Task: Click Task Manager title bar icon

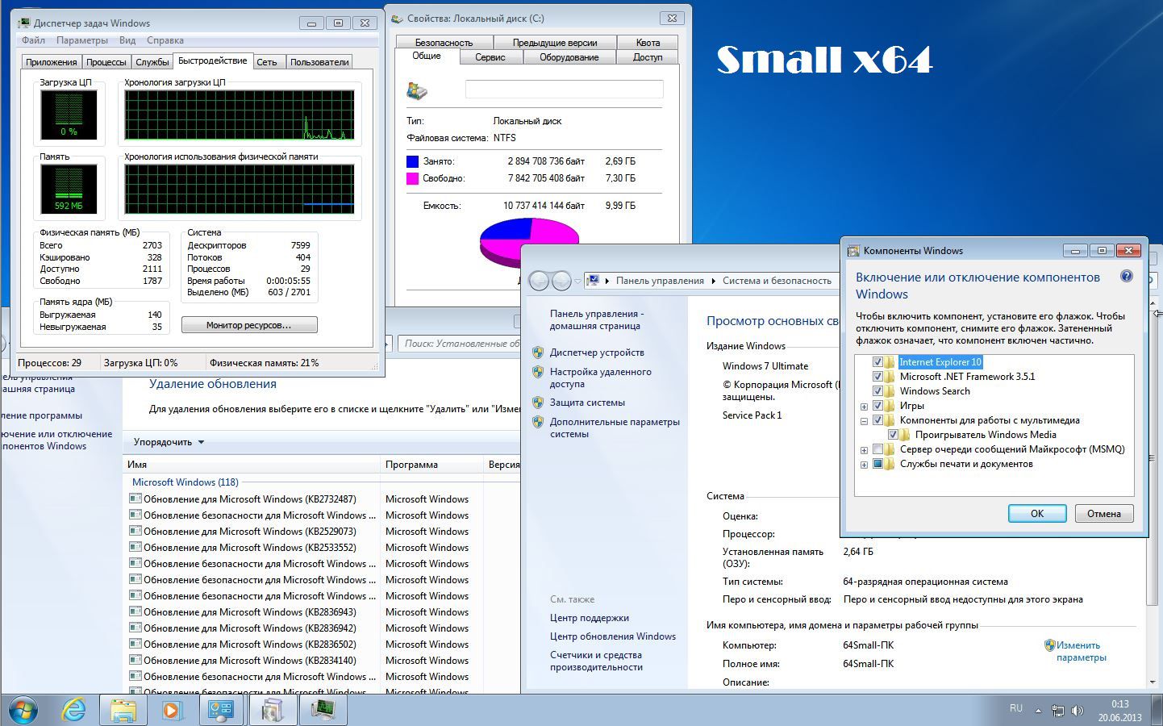Action: (25, 23)
